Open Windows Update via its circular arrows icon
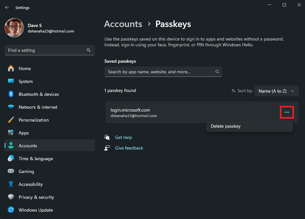Image resolution: width=305 pixels, height=219 pixels. tap(11, 210)
